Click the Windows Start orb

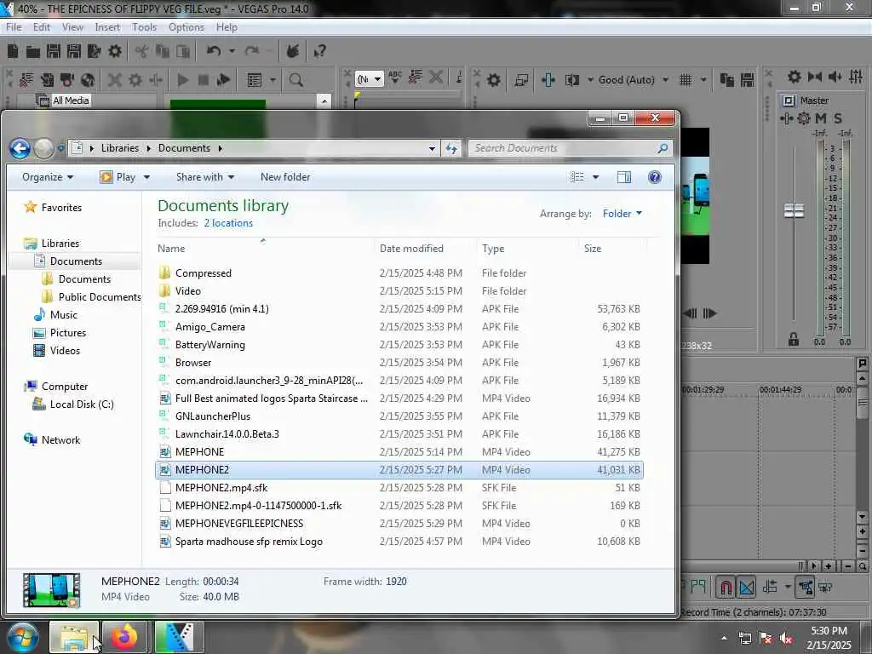coord(22,637)
